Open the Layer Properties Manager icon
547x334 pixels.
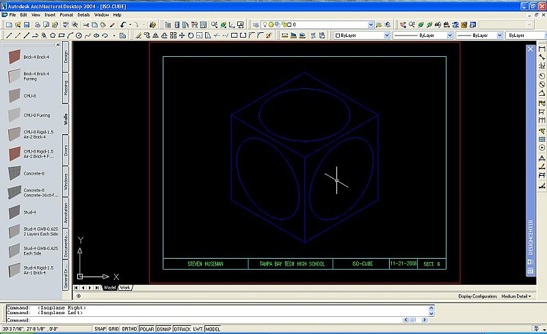256,25
